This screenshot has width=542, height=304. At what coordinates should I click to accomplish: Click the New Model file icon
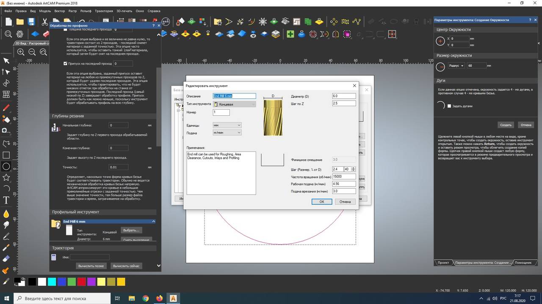(x=8, y=21)
